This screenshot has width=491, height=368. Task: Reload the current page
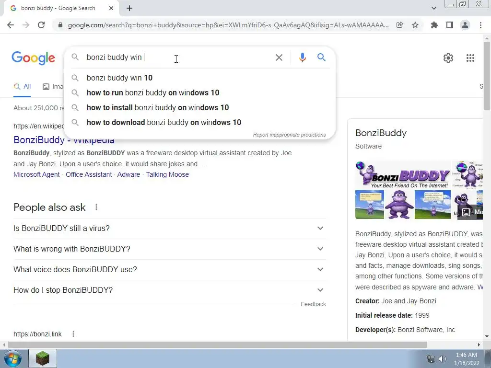tap(41, 25)
